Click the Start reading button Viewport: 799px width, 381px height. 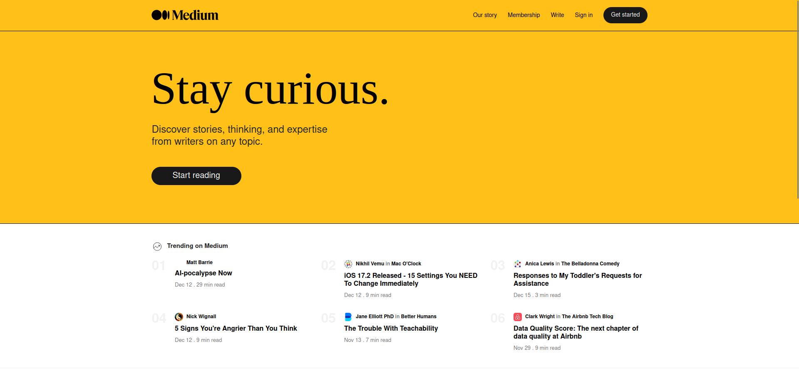pyautogui.click(x=196, y=176)
